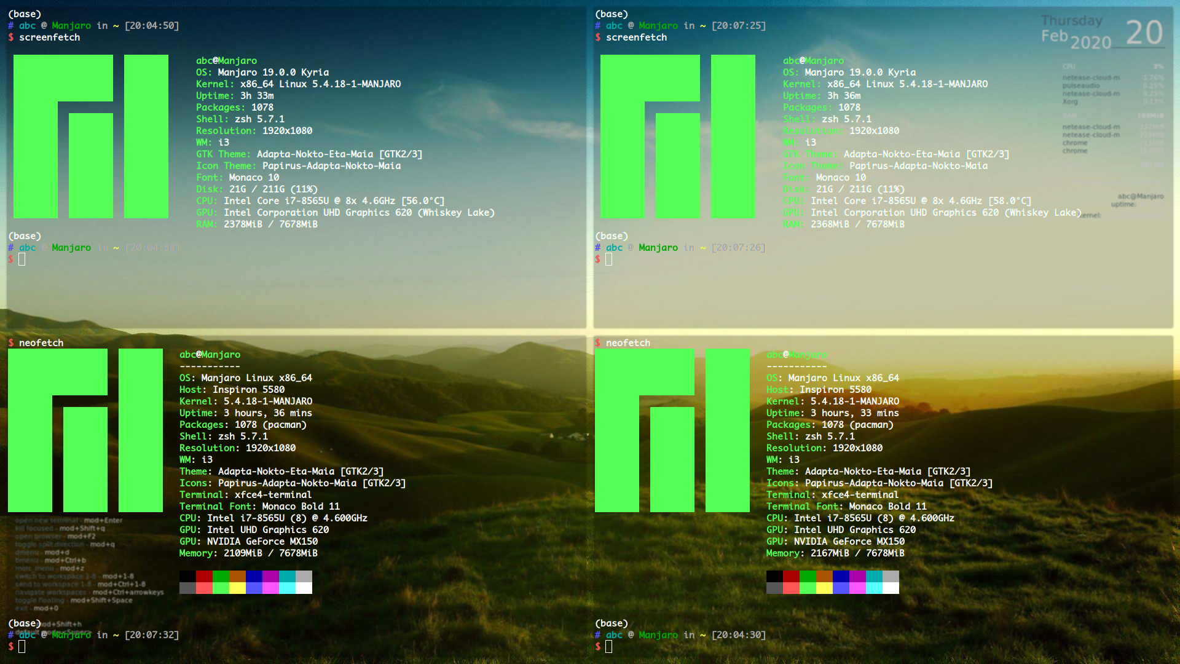Click the screenfetch command under the 20:04:50 prompt
Screen dimensions: 1180x664
point(49,38)
